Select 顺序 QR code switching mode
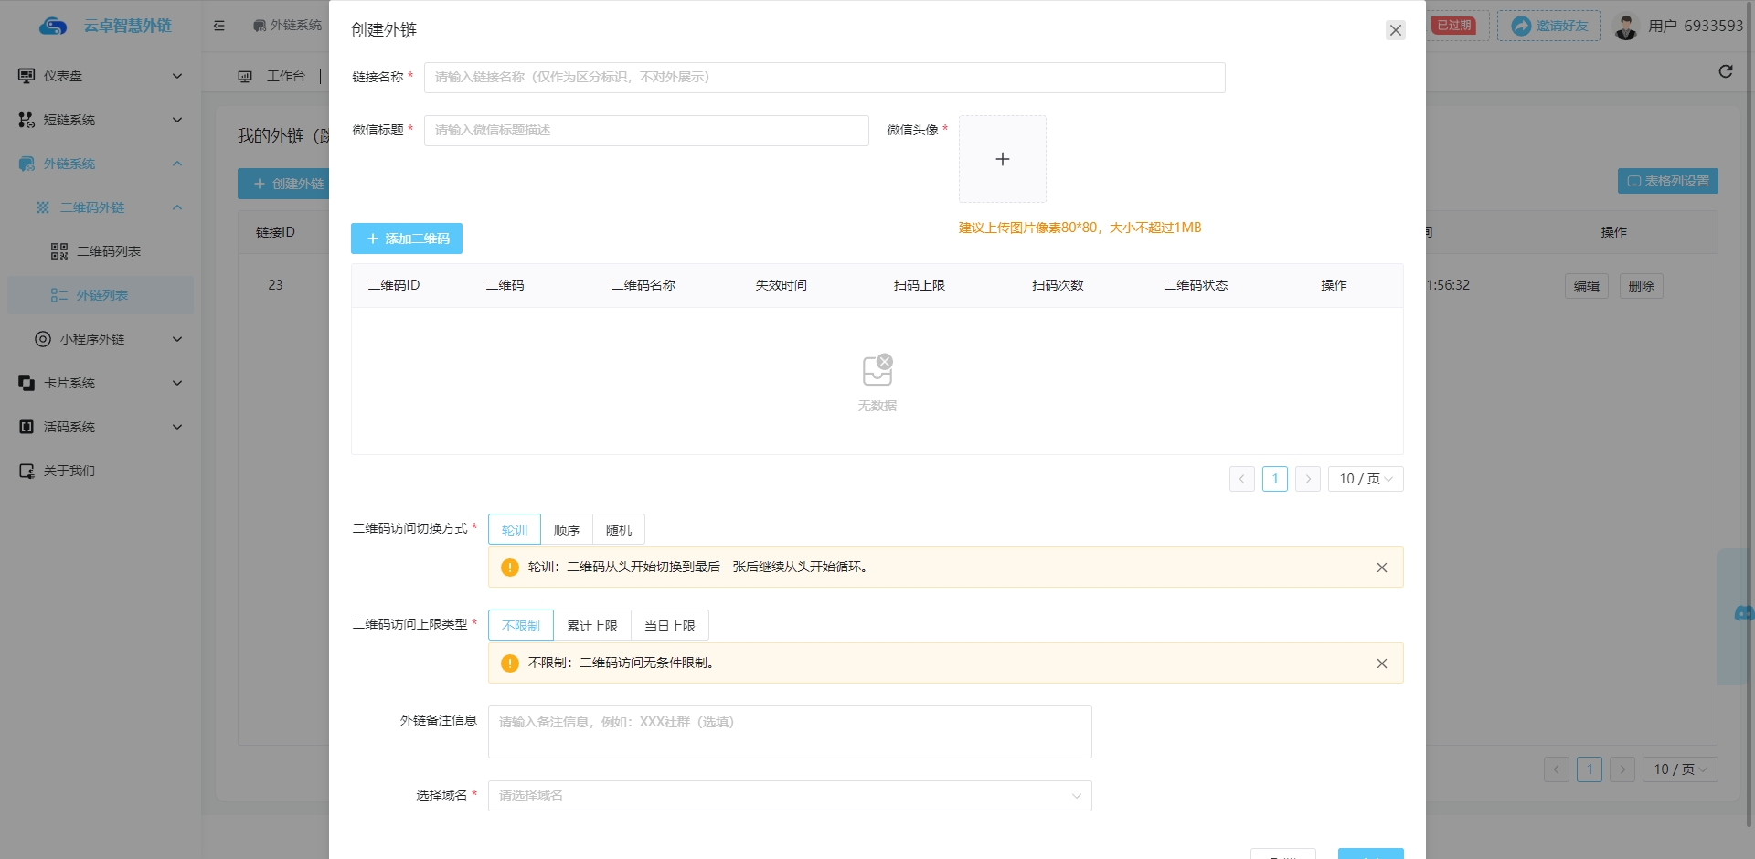The height and width of the screenshot is (859, 1755). (567, 530)
